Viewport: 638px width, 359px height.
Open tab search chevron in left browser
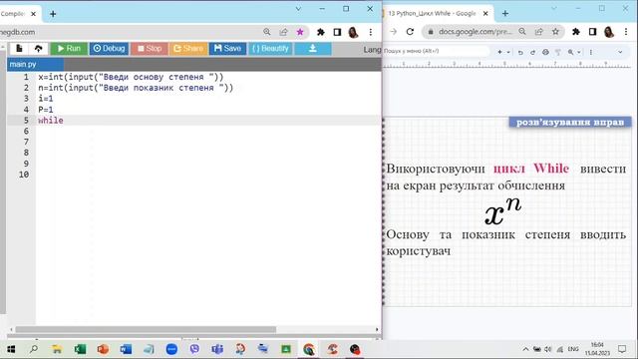pos(298,9)
